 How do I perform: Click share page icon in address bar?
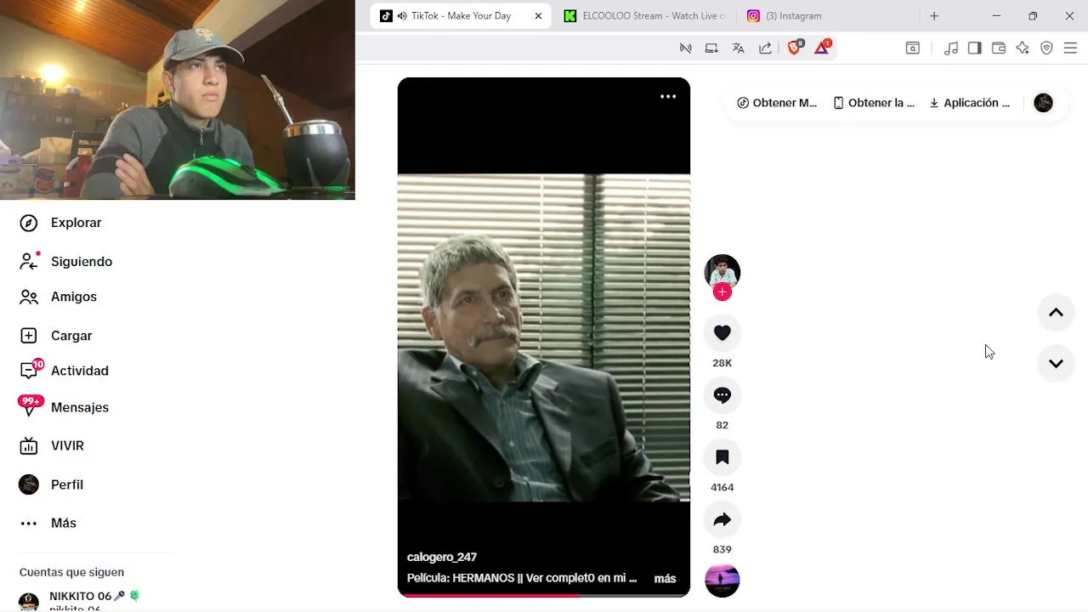765,48
